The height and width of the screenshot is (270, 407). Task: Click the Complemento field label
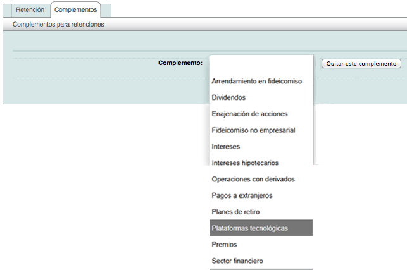click(180, 63)
